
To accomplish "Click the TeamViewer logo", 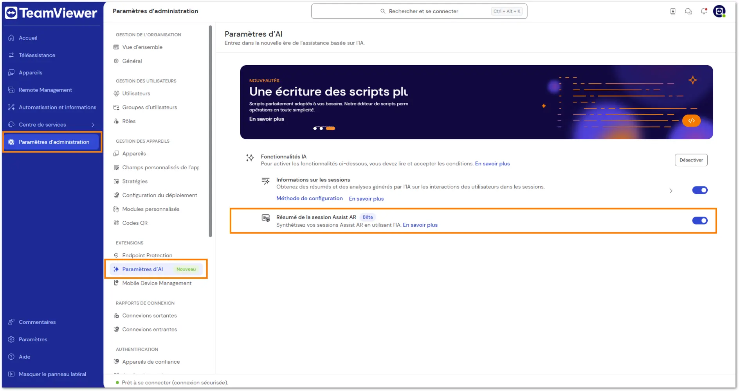I will [51, 13].
